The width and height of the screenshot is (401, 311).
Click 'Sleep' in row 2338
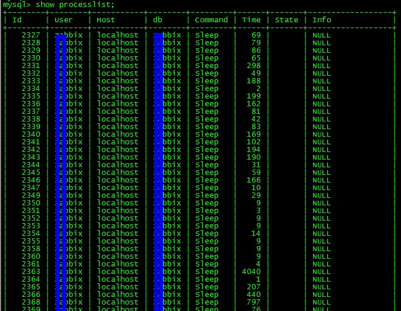(206, 119)
